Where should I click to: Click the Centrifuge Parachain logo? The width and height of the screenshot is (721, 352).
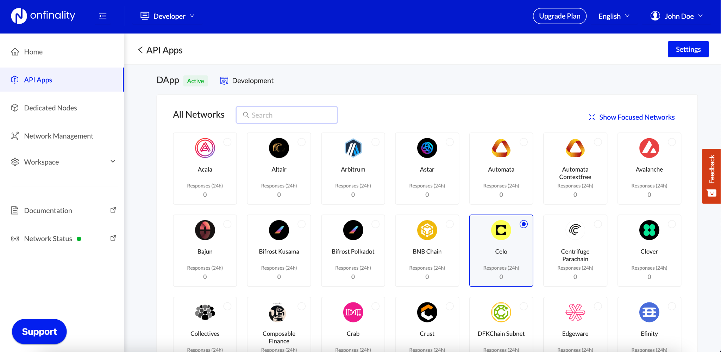[575, 230]
